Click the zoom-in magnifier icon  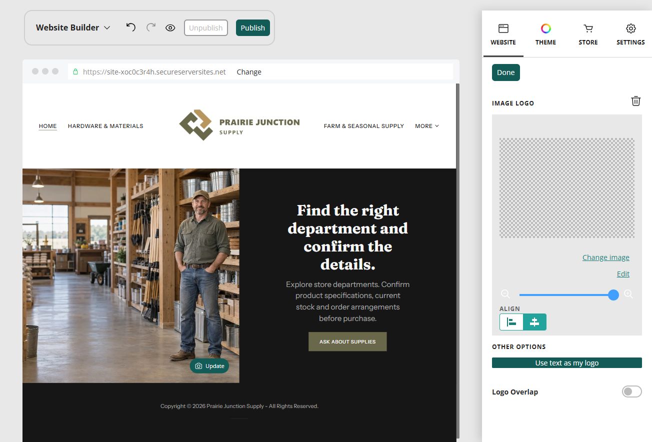click(629, 294)
